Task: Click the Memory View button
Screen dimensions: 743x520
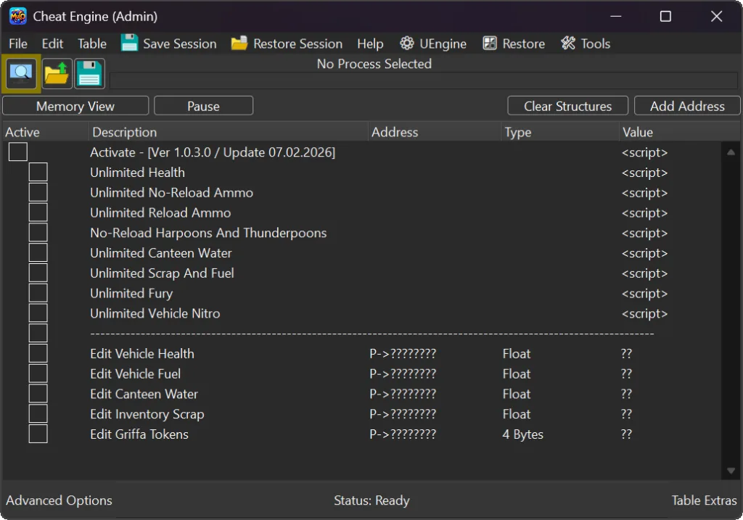Action: click(75, 106)
